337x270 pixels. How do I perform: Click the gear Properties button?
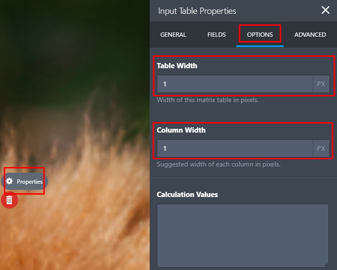25,181
